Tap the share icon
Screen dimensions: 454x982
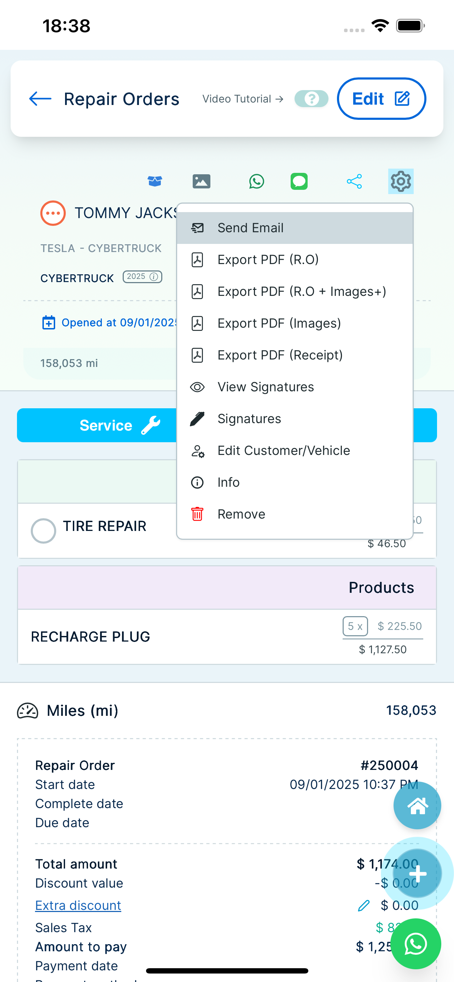[354, 181]
